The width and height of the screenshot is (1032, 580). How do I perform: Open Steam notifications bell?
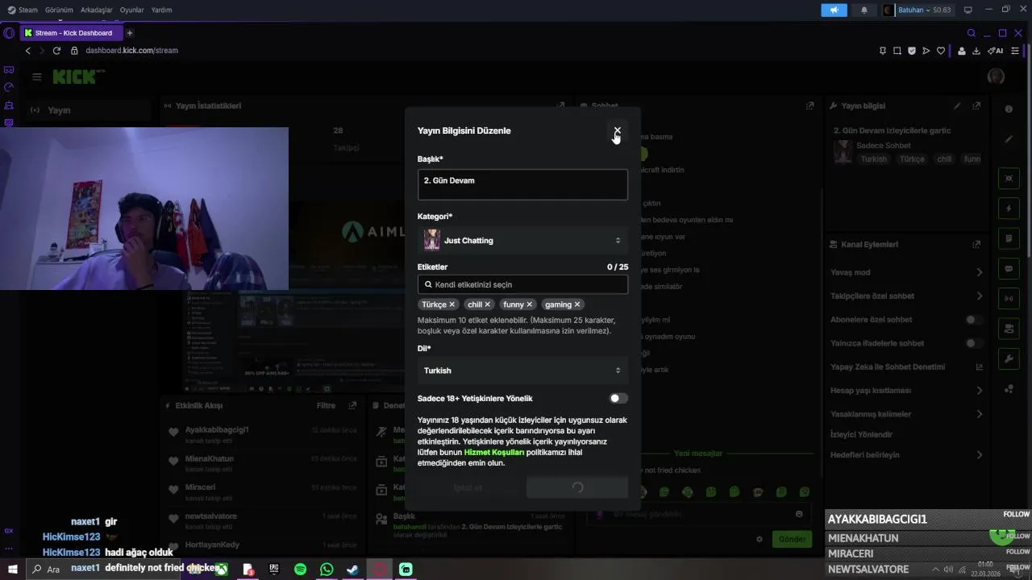[864, 10]
